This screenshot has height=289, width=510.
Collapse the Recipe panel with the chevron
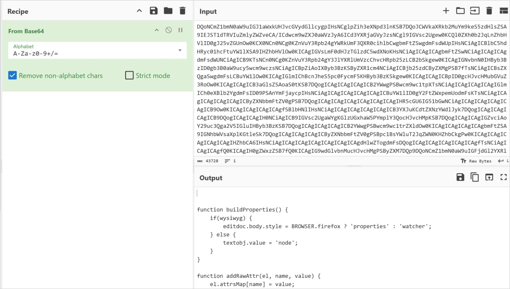139,11
